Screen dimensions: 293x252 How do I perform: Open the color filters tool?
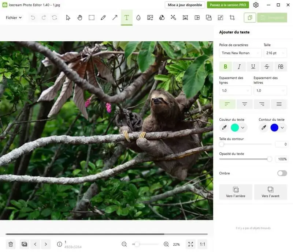click(162, 18)
